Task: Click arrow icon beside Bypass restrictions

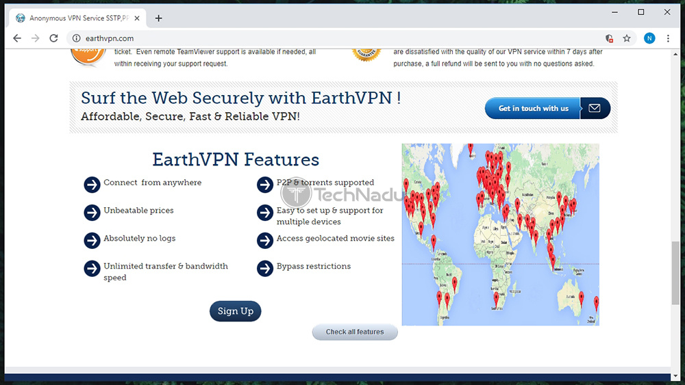Action: coord(265,268)
